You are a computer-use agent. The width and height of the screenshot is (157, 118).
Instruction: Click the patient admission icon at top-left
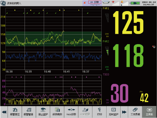(x=3, y=3)
